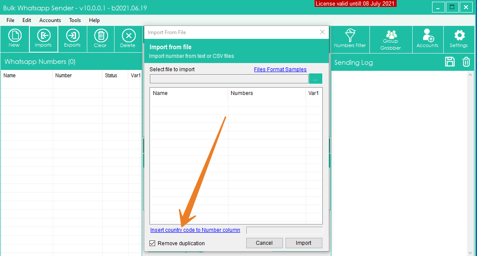
Task: Click the license validity notice text
Action: [x=355, y=3]
